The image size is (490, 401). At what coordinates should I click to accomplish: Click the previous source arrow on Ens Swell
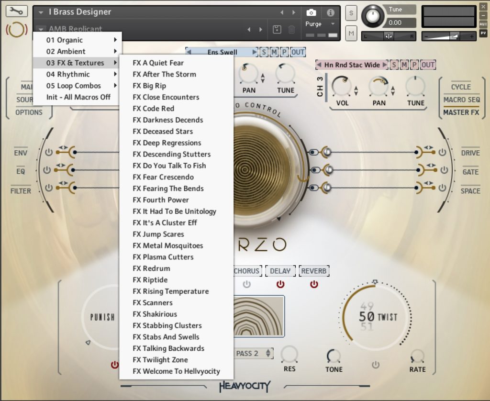click(x=189, y=52)
